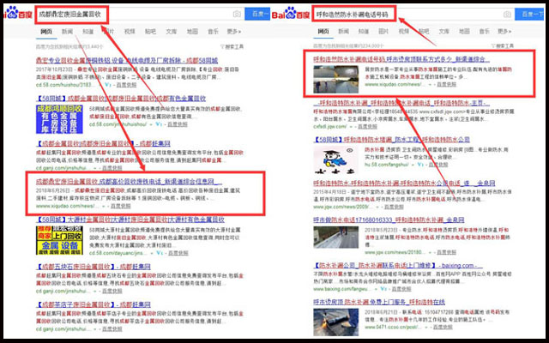Image resolution: width=549 pixels, height=343 pixels.
Task: Switch to the 文库 tab on the right page
Action: click(x=444, y=31)
